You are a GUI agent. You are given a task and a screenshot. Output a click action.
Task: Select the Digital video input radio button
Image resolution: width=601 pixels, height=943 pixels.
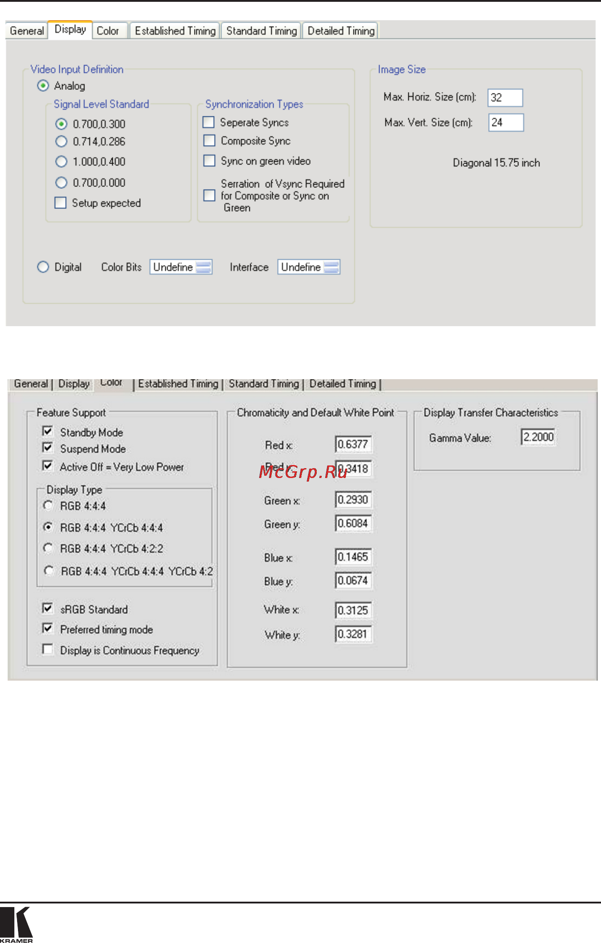coord(43,267)
